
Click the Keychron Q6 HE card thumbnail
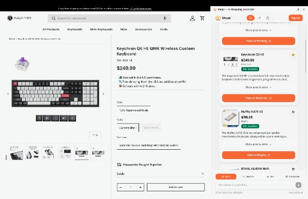point(230,61)
